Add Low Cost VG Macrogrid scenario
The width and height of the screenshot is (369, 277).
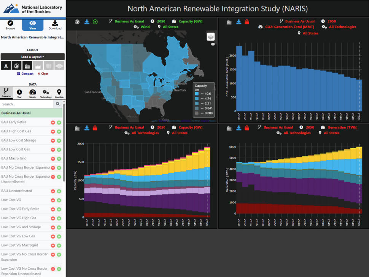(x=59, y=246)
